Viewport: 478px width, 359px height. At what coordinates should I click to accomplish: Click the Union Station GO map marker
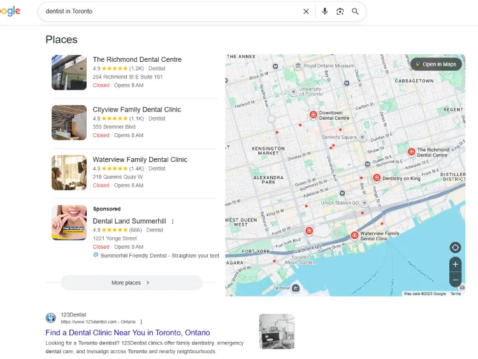(365, 203)
